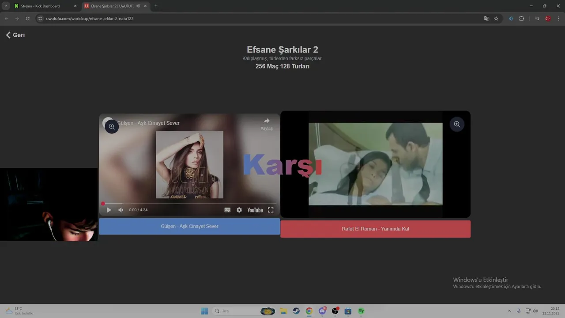Screen dimensions: 565x318
Task: Navigate back in browser history
Action: pos(6,19)
